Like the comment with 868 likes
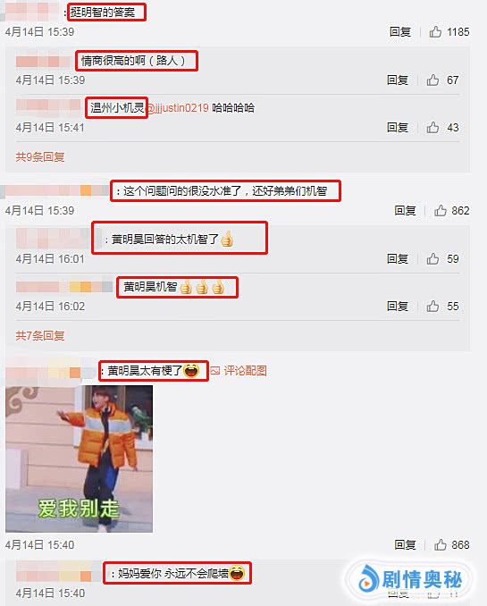This screenshot has height=606, width=487. click(441, 544)
